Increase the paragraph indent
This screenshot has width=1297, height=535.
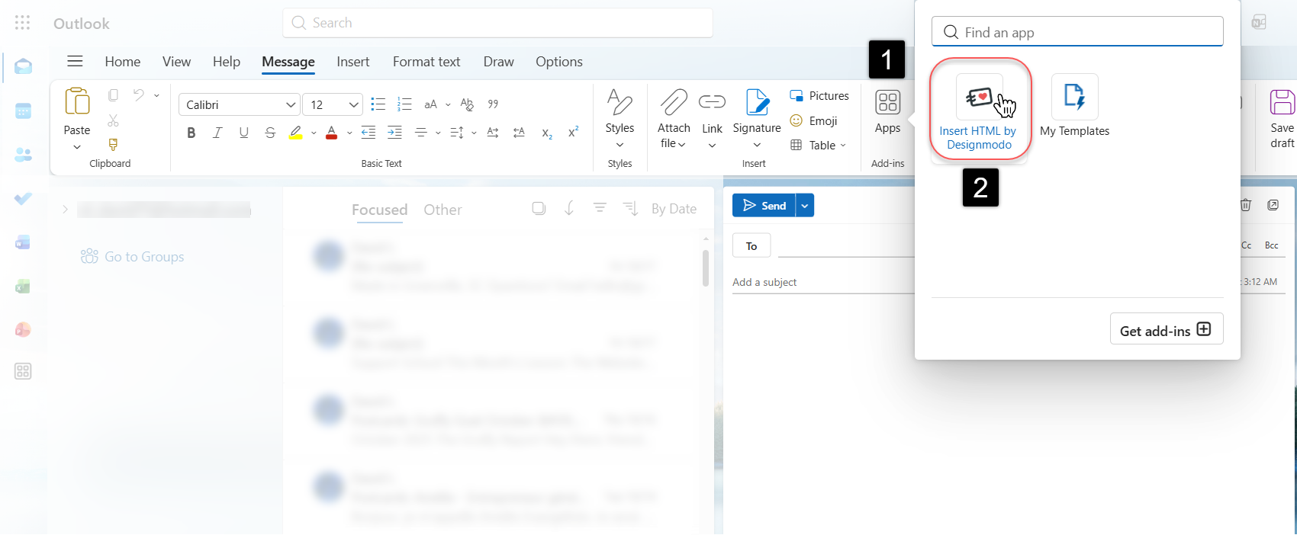[x=394, y=133]
